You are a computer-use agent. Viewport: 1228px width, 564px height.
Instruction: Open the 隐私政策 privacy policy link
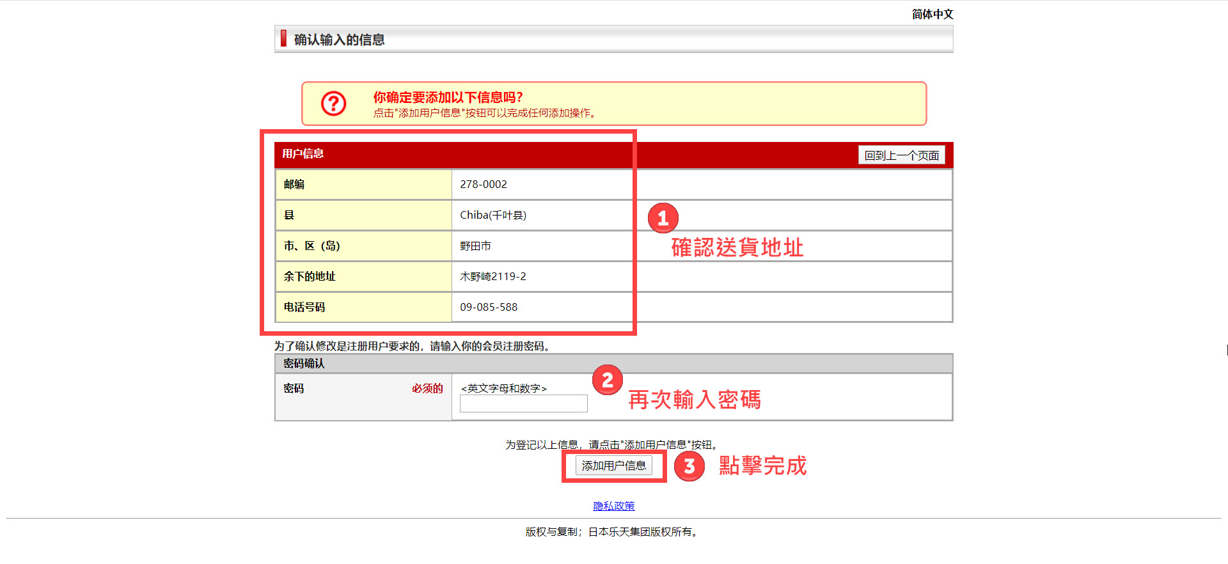[613, 506]
